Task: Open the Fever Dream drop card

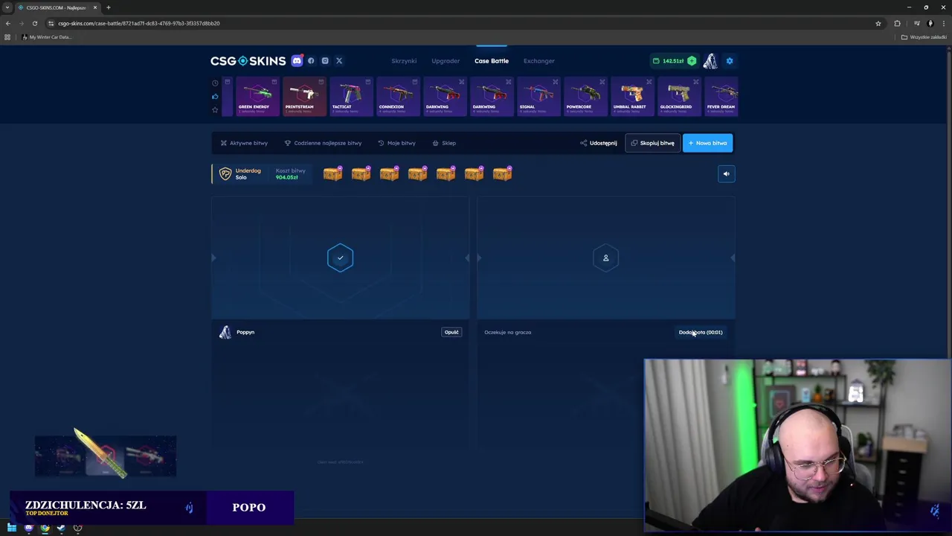Action: click(x=721, y=97)
